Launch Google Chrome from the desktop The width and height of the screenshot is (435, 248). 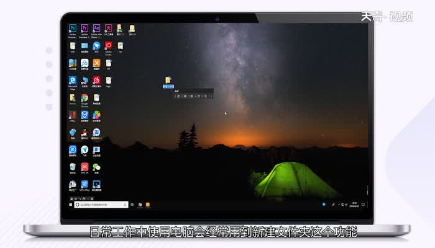click(85, 98)
